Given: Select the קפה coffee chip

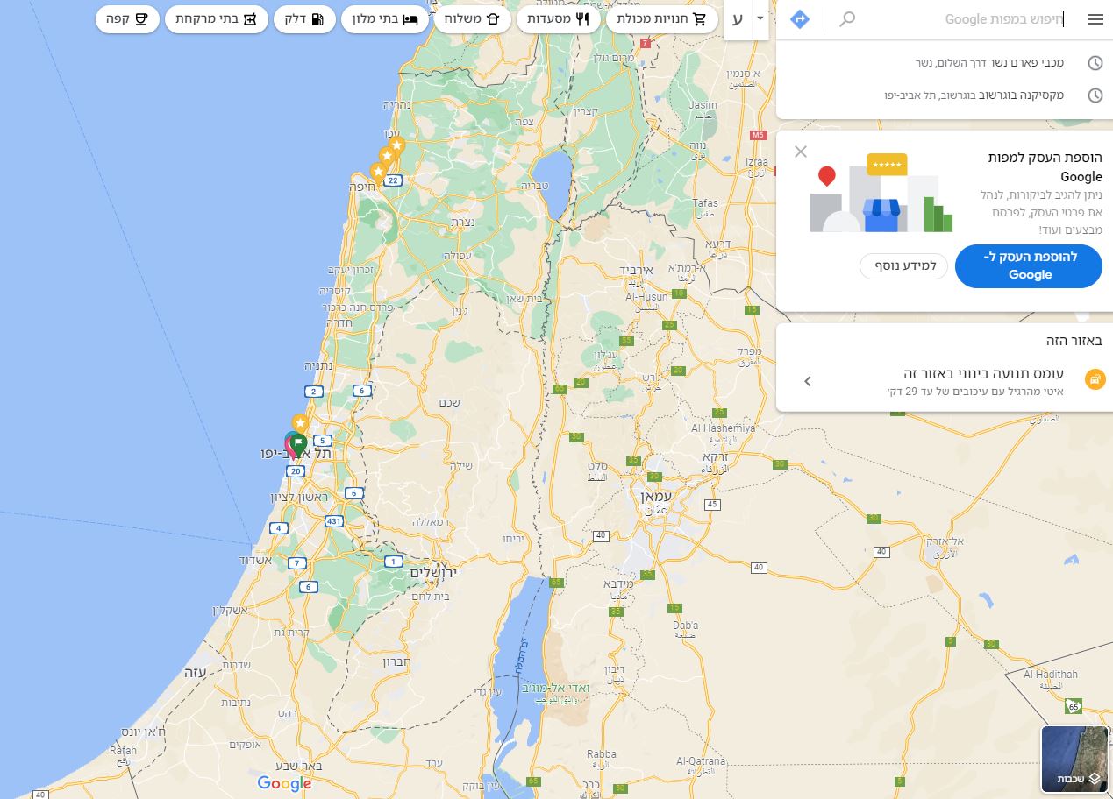Looking at the screenshot, I should pos(128,19).
